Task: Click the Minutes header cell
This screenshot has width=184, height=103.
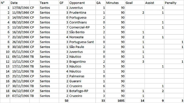Action: click(x=115, y=3)
